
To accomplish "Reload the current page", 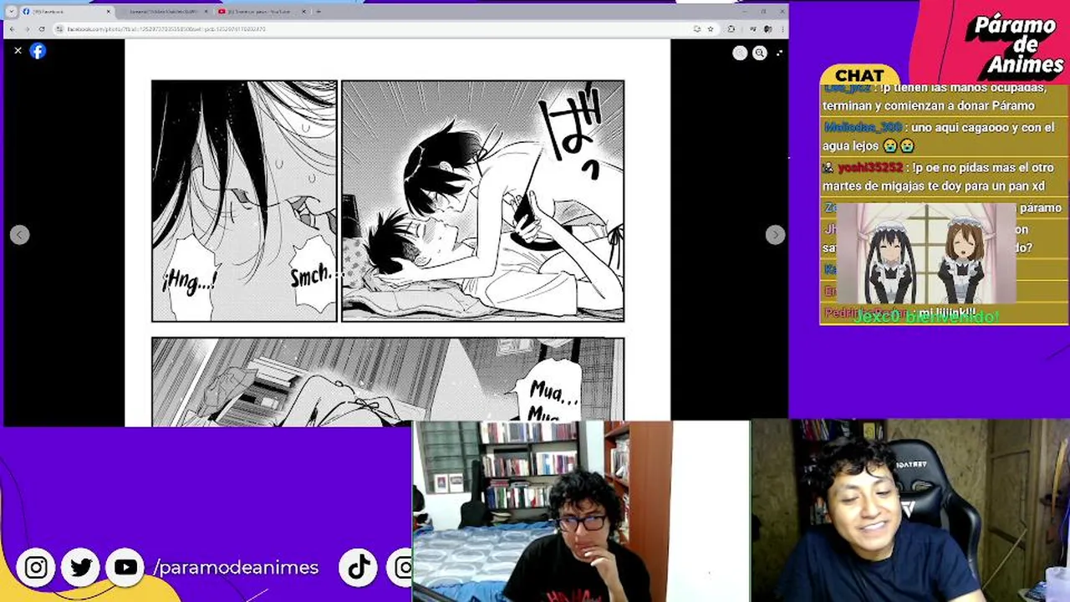I will tap(42, 28).
